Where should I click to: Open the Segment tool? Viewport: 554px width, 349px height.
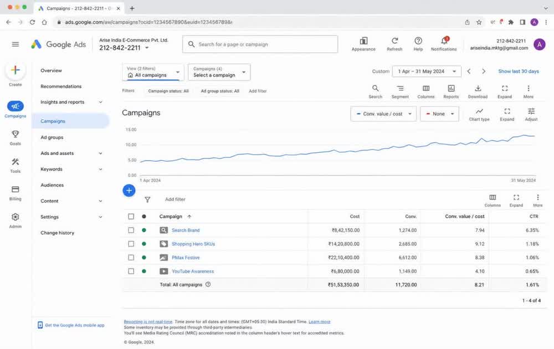click(x=400, y=88)
